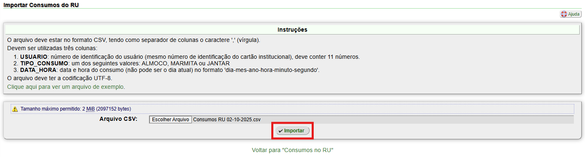Select the DATA_HORA column description

(x=170, y=70)
